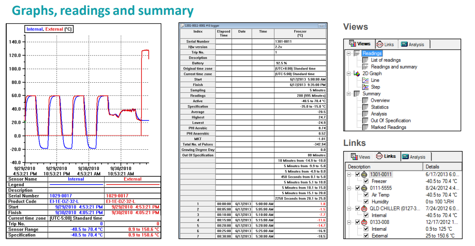Collapse the 0111-5555 logger node in Links
The image size is (475, 246).
[349, 188]
